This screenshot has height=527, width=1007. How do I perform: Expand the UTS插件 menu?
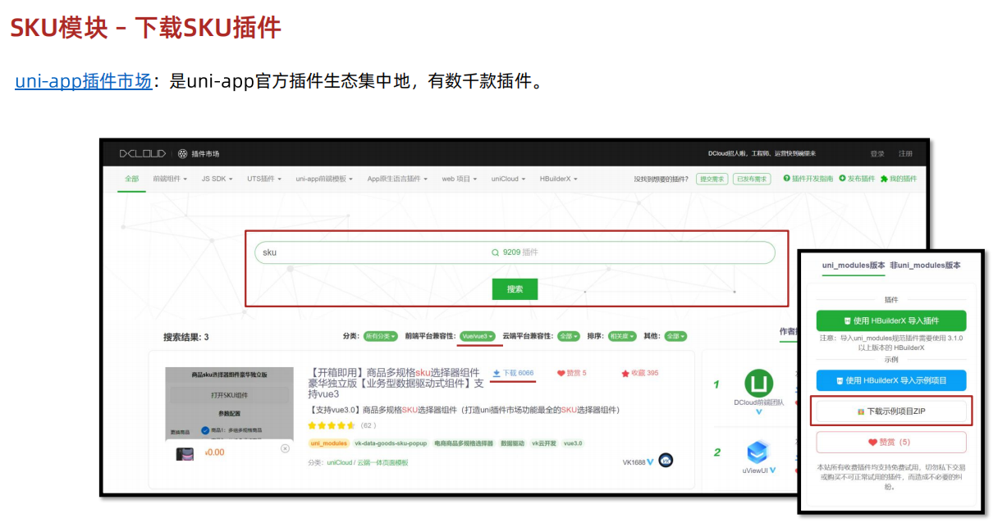[x=264, y=179]
